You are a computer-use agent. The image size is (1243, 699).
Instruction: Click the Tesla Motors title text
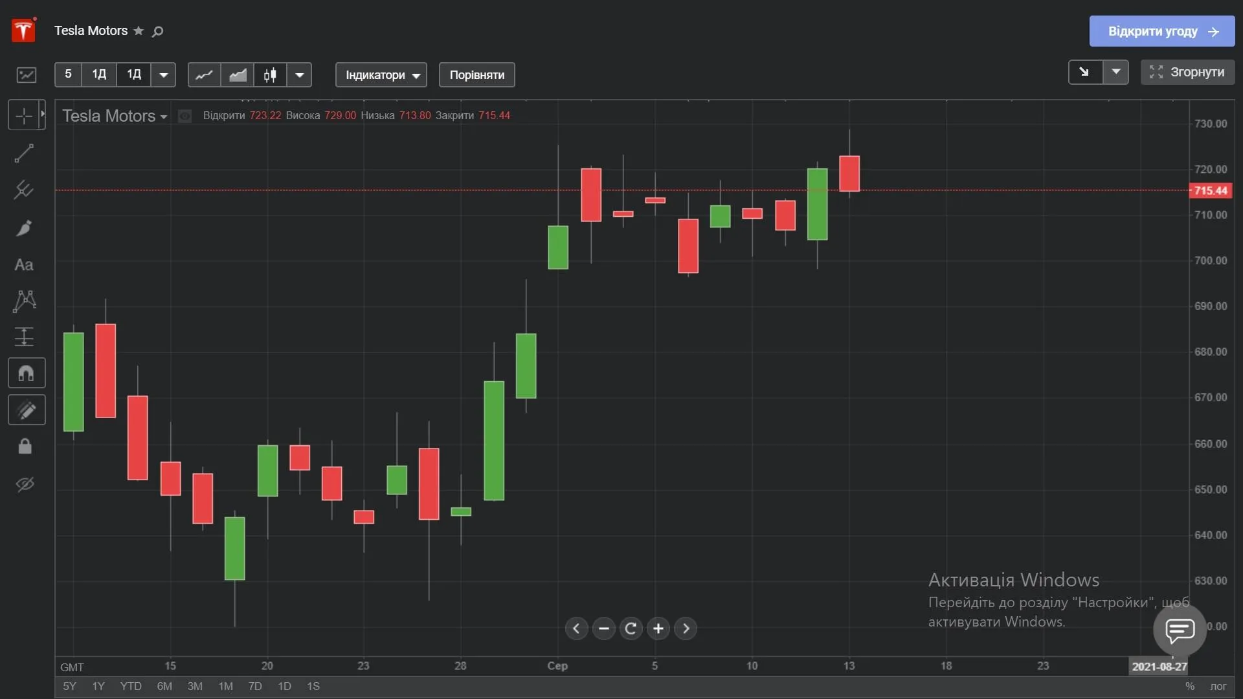tap(91, 30)
